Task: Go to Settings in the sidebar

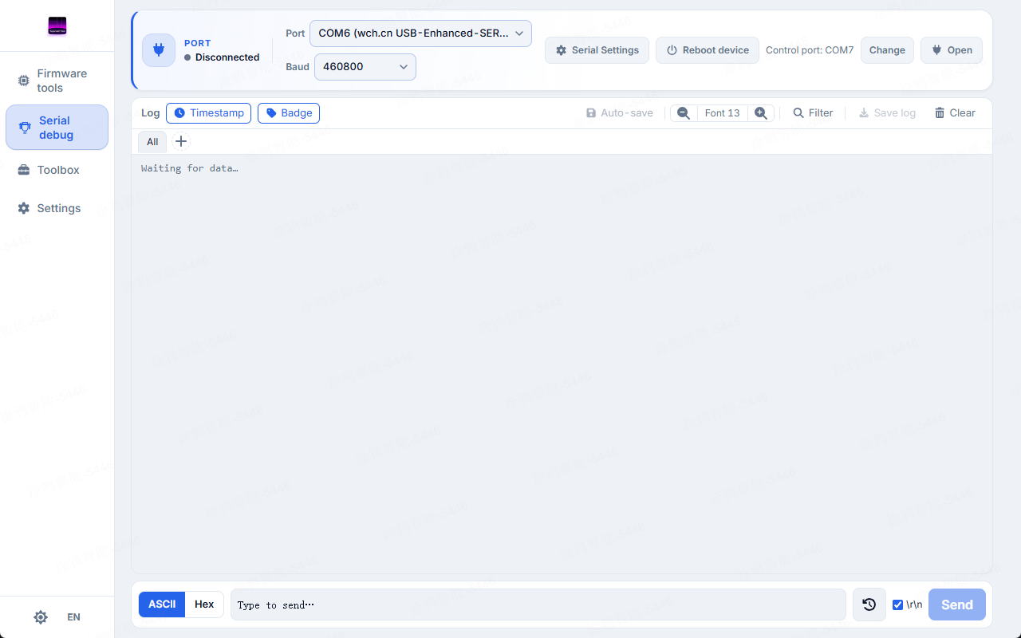Action: [57, 208]
